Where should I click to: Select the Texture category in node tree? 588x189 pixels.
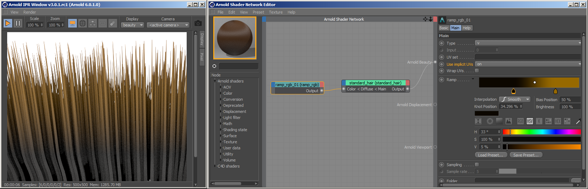click(230, 142)
